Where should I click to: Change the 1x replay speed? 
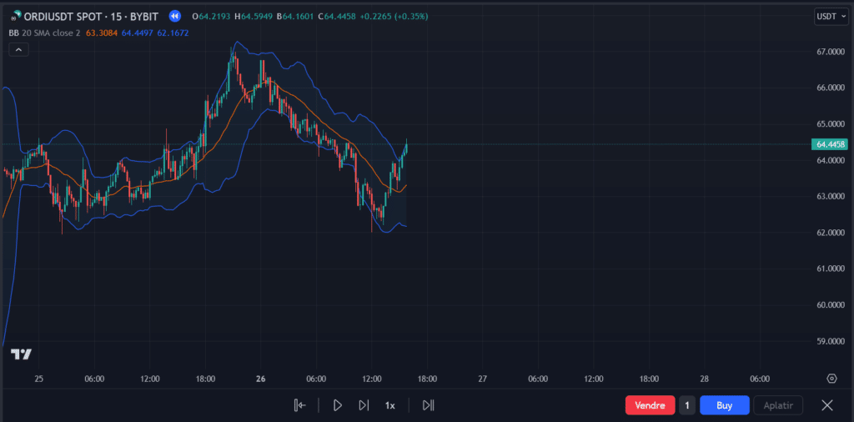coord(390,405)
